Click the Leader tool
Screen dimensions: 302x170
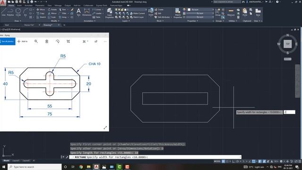tap(97, 13)
